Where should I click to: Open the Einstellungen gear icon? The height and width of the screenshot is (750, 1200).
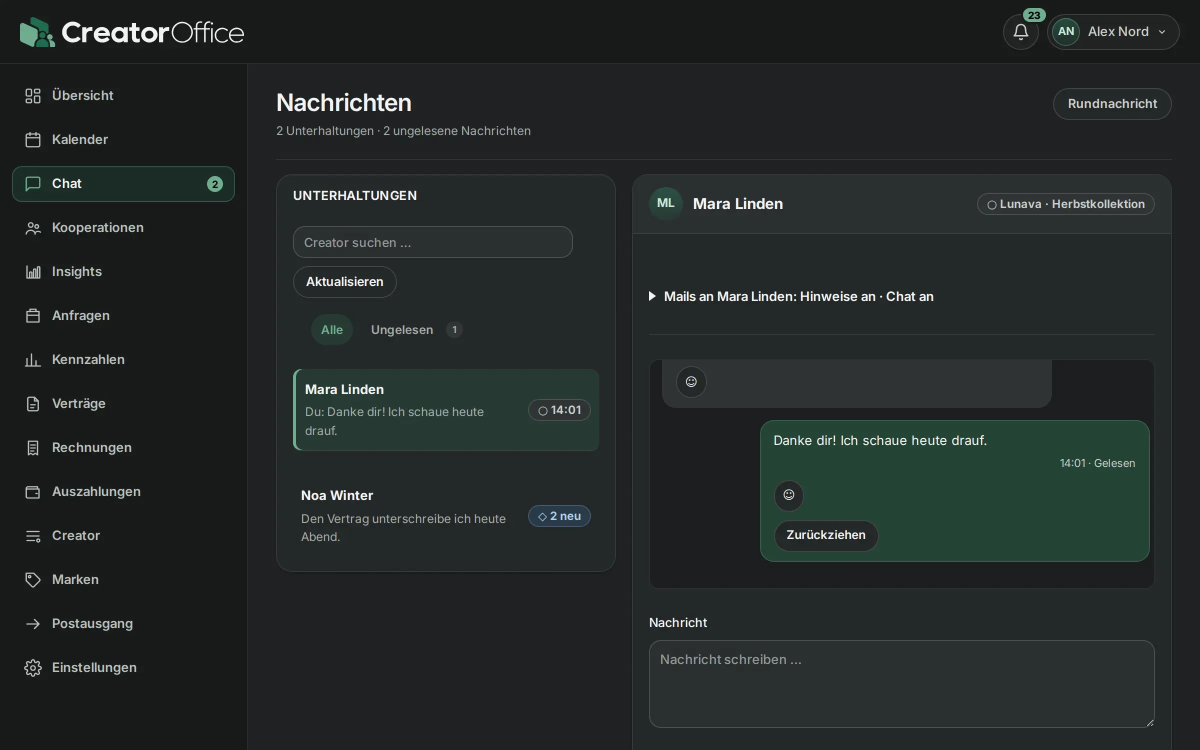click(33, 667)
